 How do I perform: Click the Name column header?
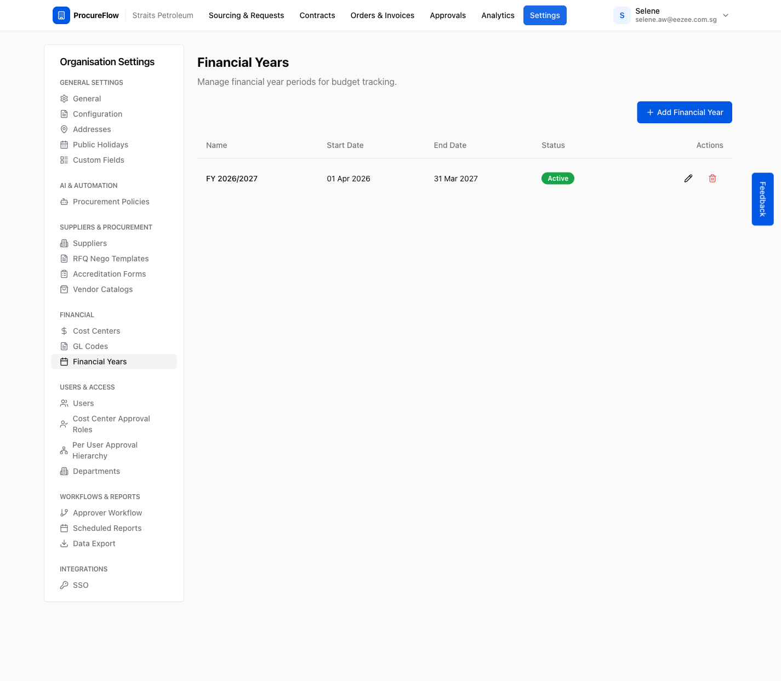click(x=216, y=145)
